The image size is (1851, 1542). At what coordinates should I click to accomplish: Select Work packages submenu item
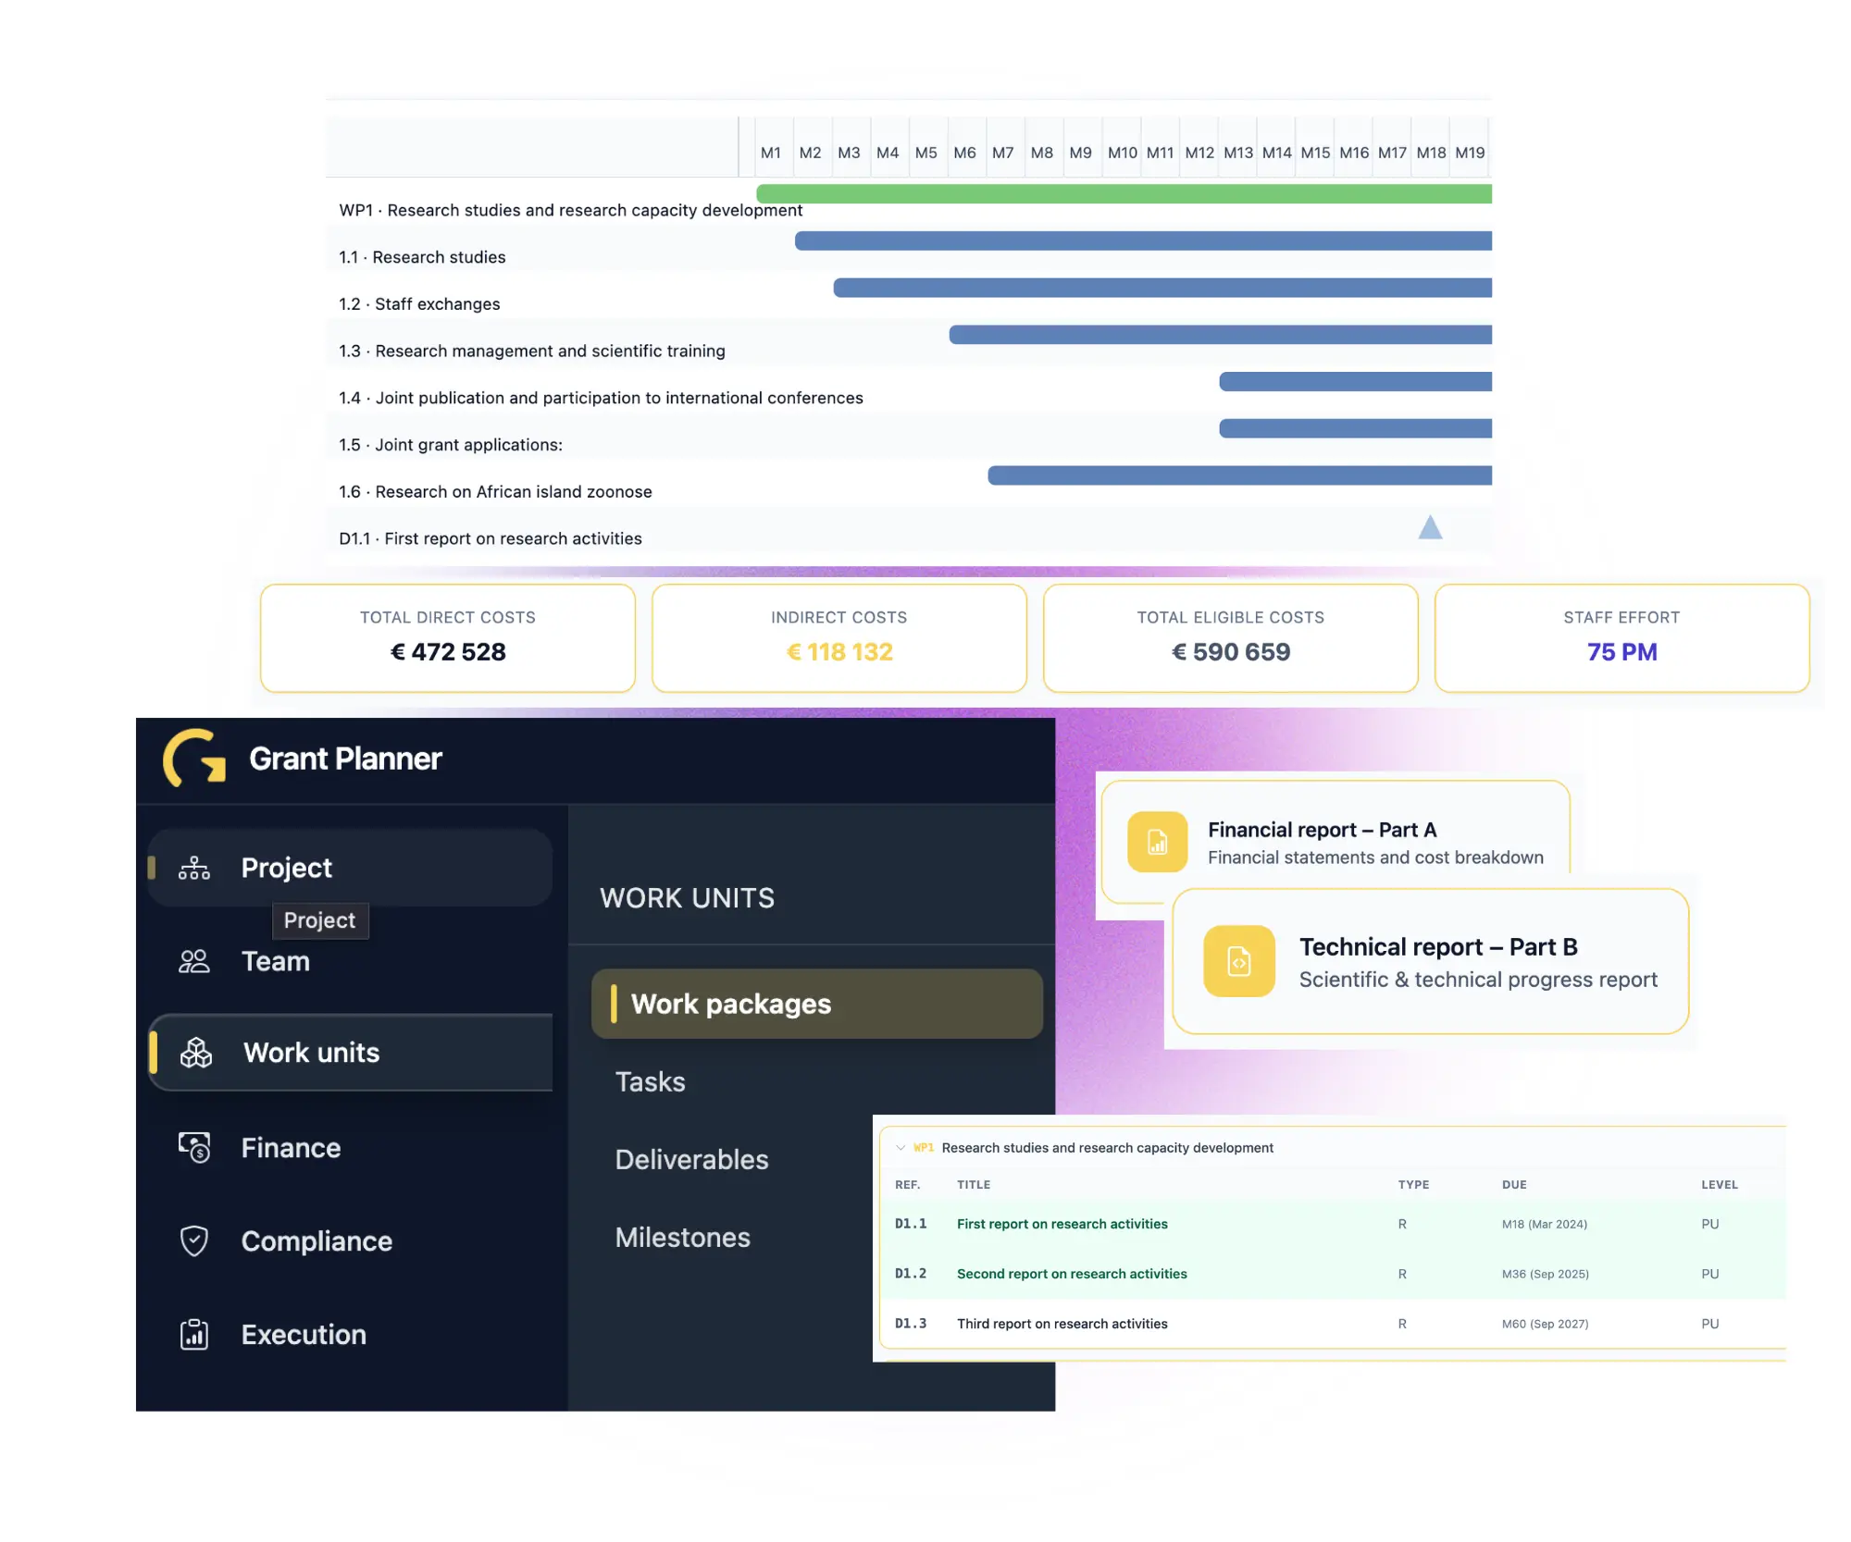click(x=817, y=1004)
